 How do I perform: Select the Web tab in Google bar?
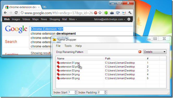7,19
